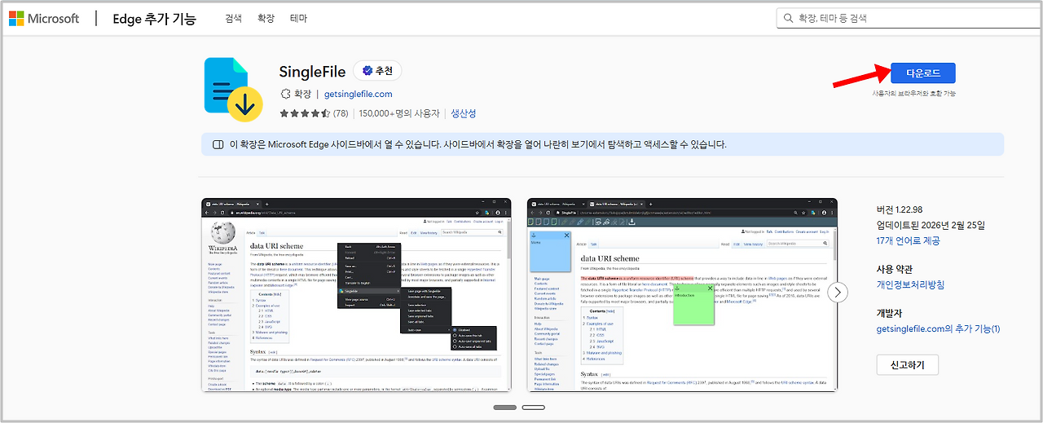Click the blue 다운로드 button
1043x423 pixels.
click(922, 73)
